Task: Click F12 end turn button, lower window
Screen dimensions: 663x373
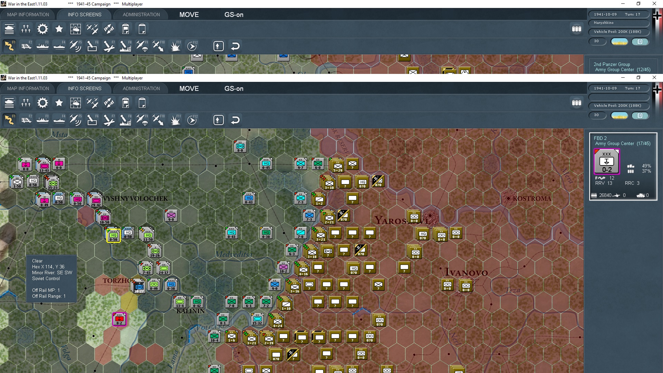Action: pos(192,120)
